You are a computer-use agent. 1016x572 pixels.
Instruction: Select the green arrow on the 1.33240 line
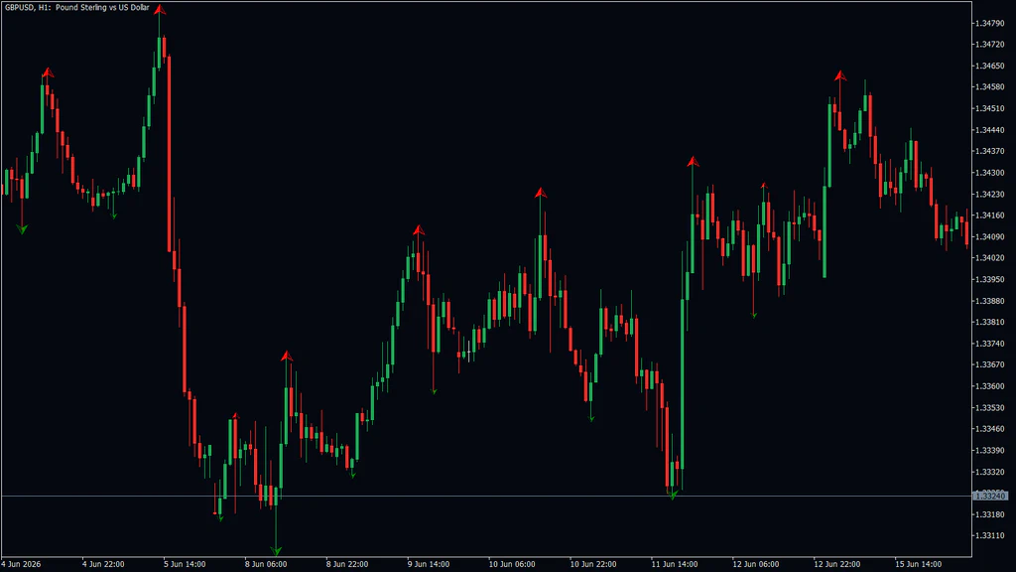tap(673, 495)
